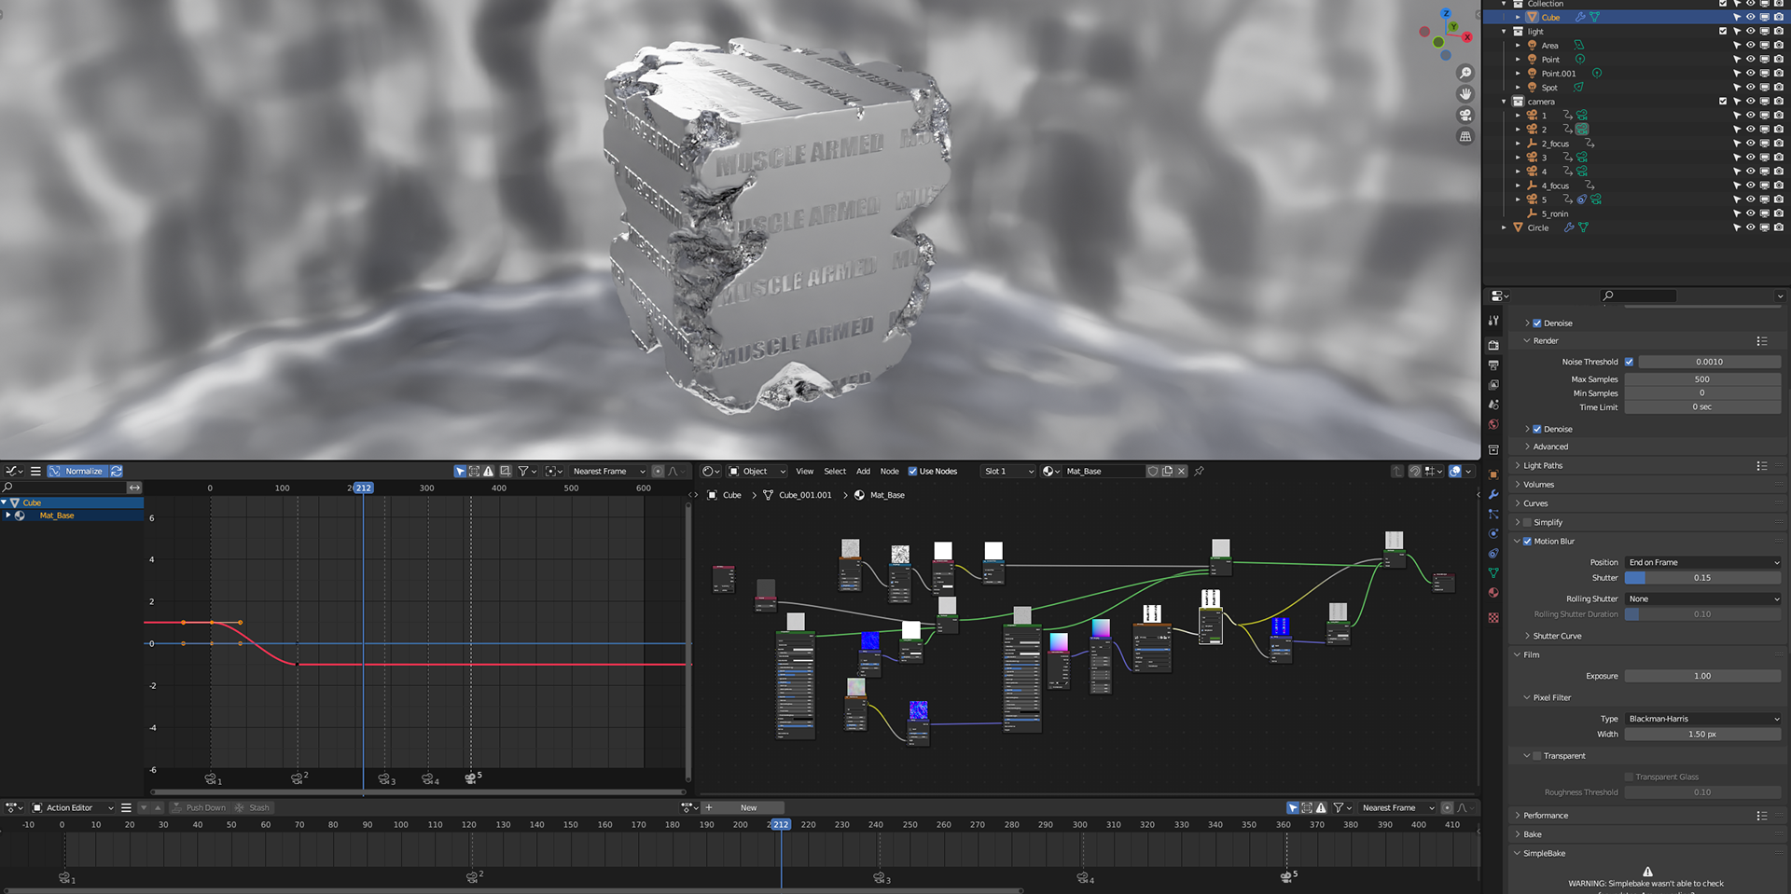Click the Stash button
The image size is (1791, 894).
click(253, 807)
